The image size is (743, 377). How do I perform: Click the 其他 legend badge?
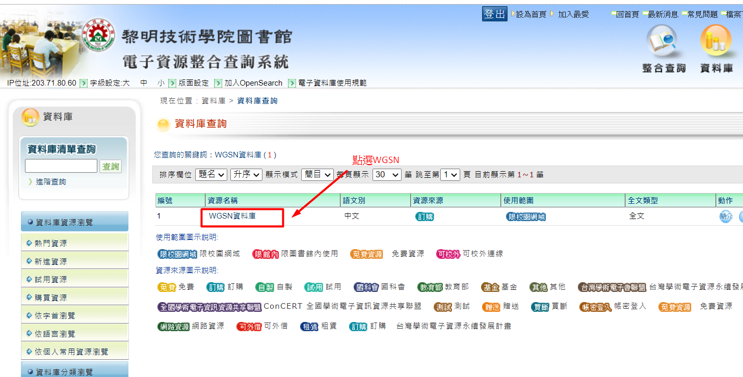tap(539, 287)
